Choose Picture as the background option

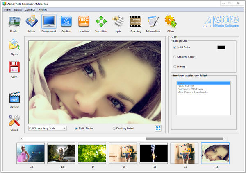pyautogui.click(x=175, y=66)
